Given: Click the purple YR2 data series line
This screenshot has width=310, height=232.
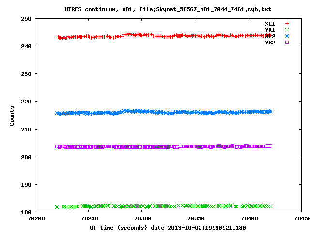Looking at the screenshot, I should point(164,146).
